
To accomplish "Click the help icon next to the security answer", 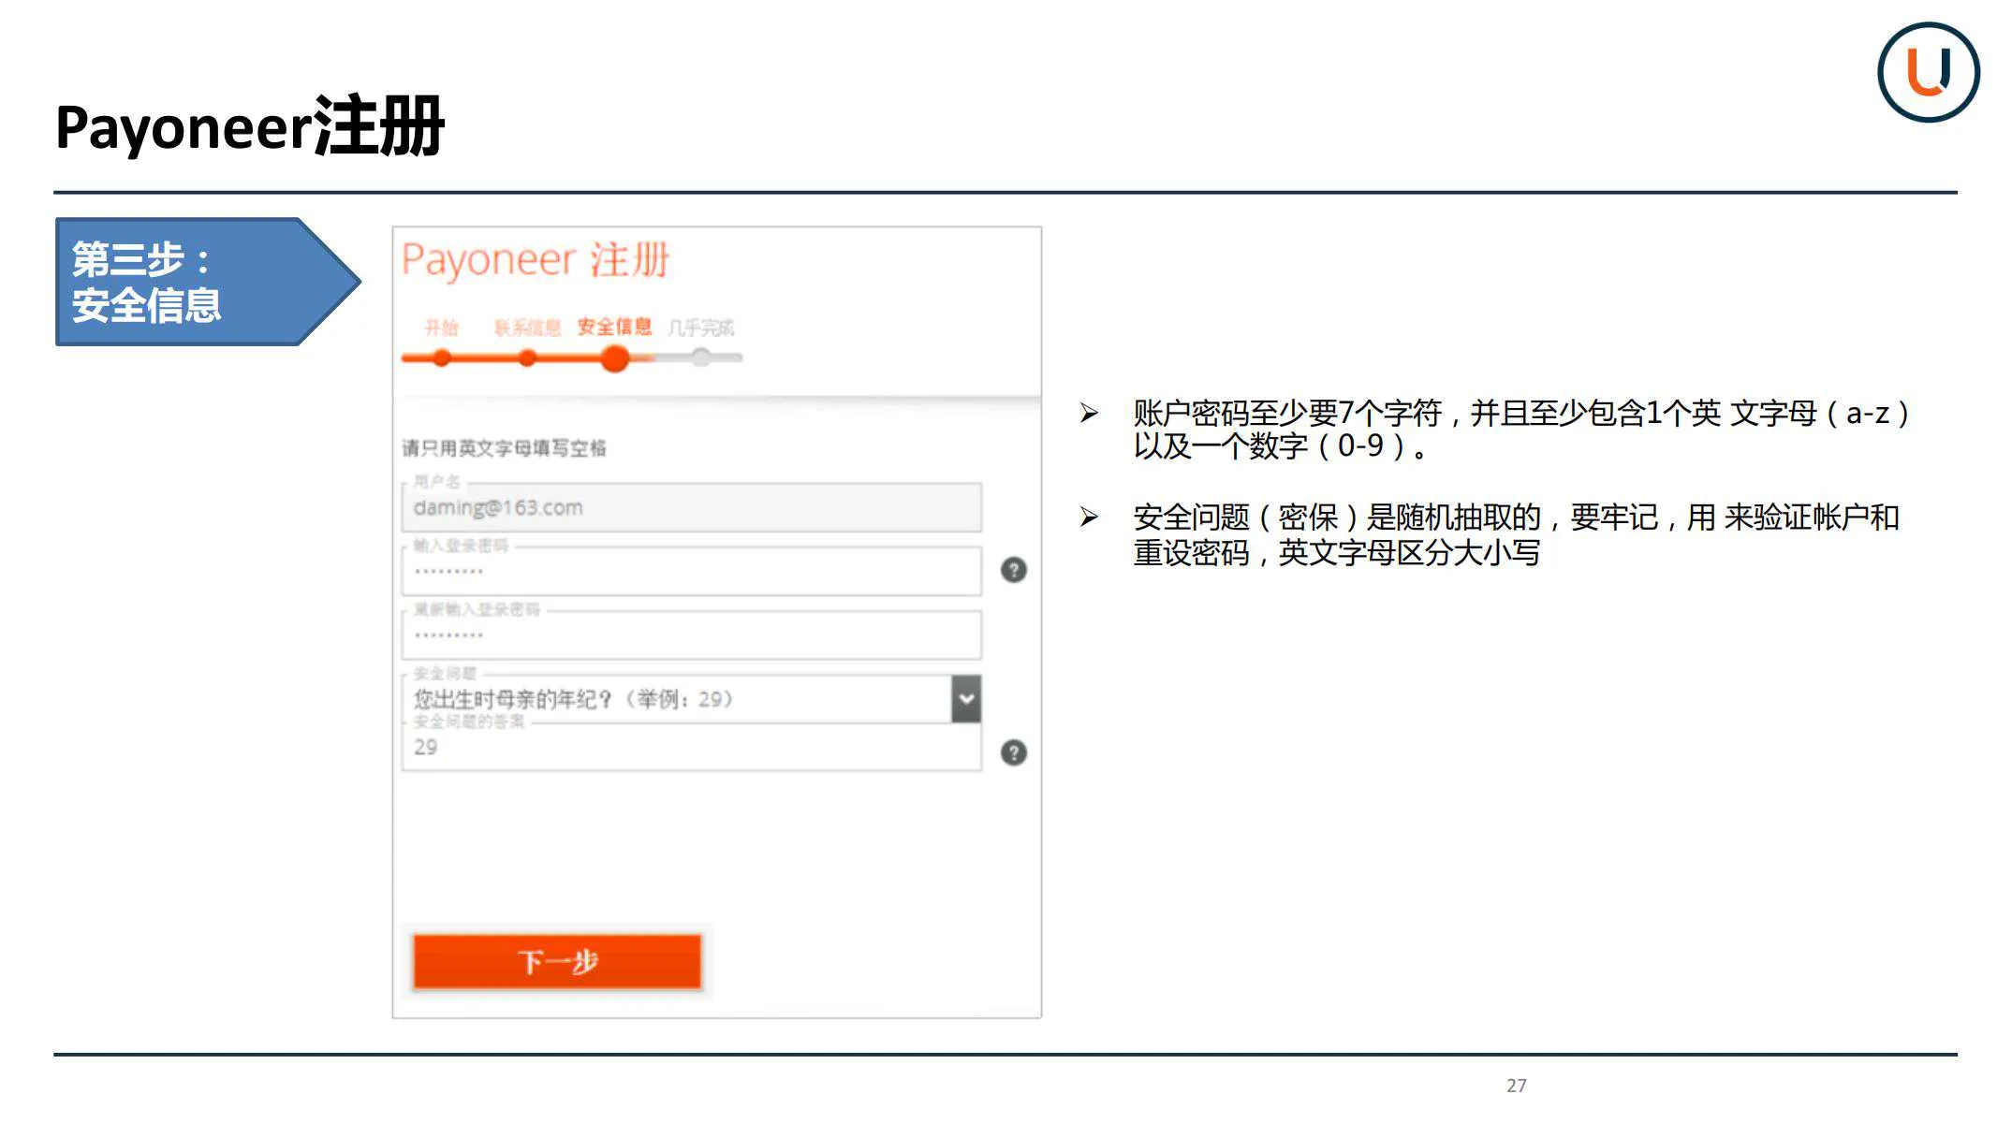I will click(1013, 751).
